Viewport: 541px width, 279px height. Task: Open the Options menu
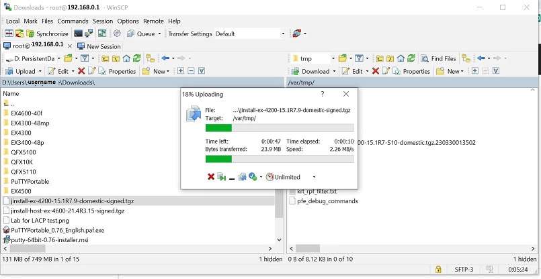[x=128, y=21]
